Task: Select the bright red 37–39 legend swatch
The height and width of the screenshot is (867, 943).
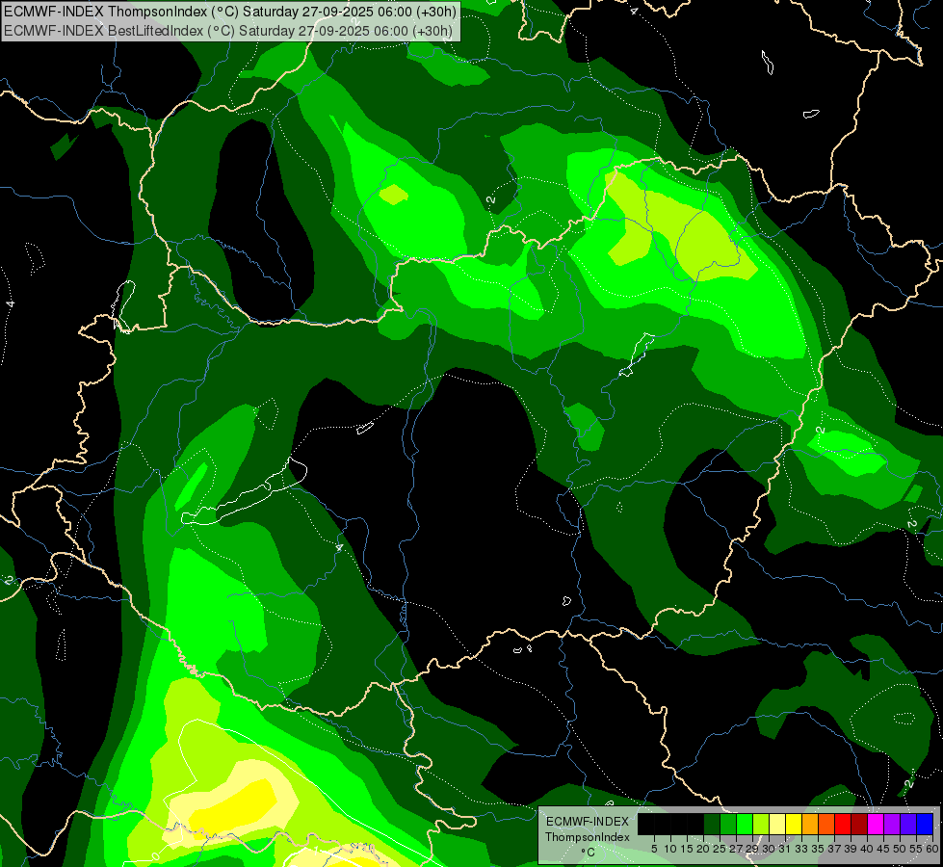Action: [x=843, y=824]
